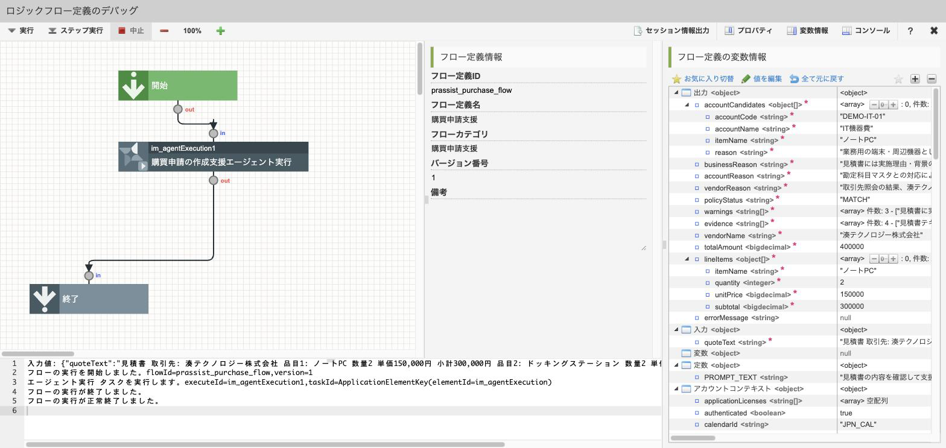Screen dimensions: 946x448
Task: Decrease lineItems array index
Action: point(874,259)
